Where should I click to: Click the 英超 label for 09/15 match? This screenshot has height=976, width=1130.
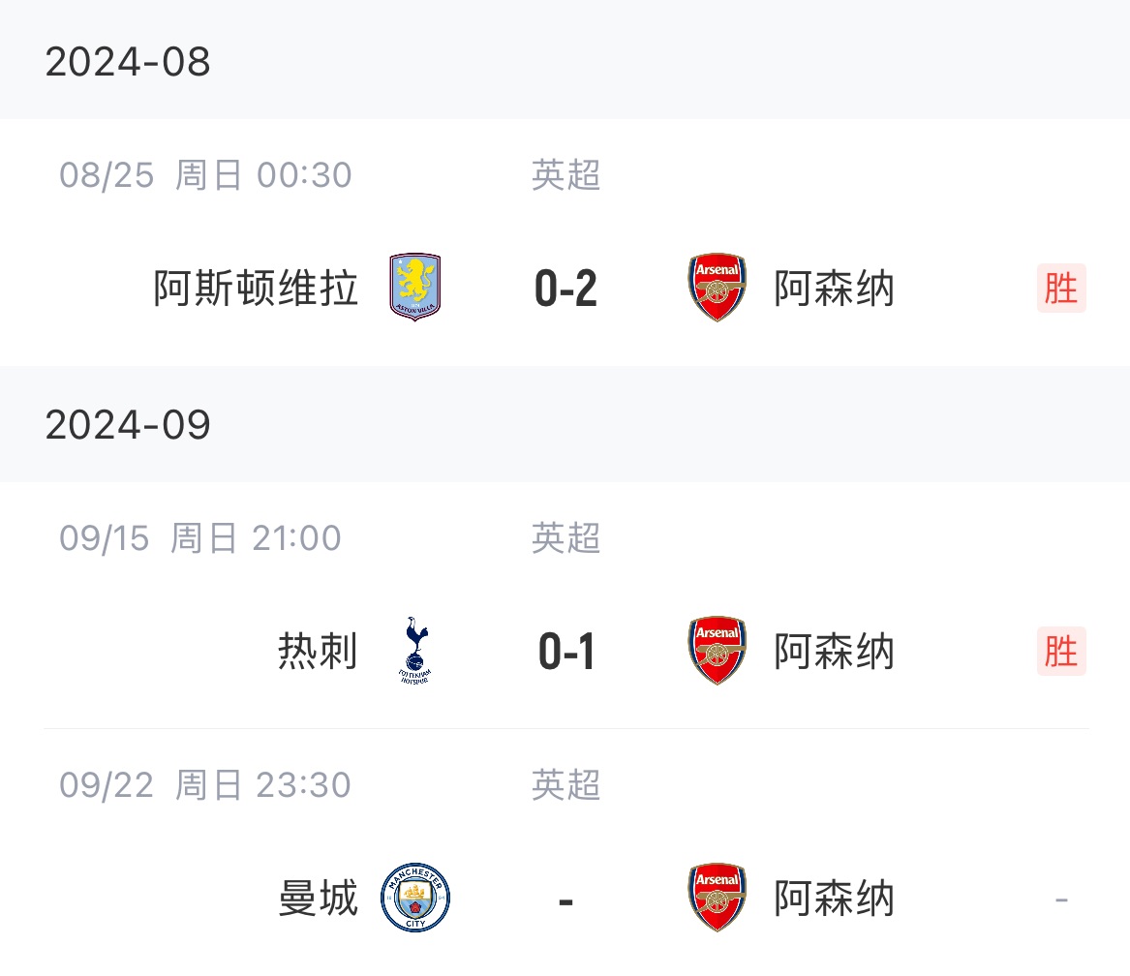point(565,538)
